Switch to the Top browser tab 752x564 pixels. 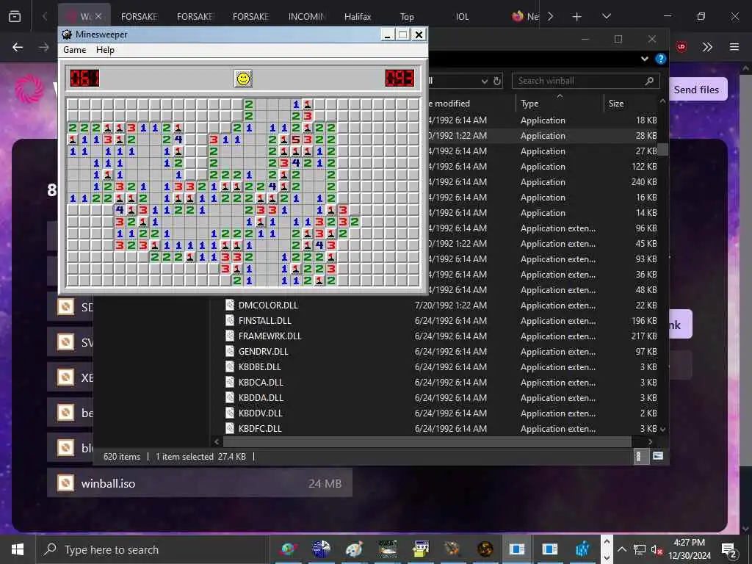pyautogui.click(x=407, y=17)
